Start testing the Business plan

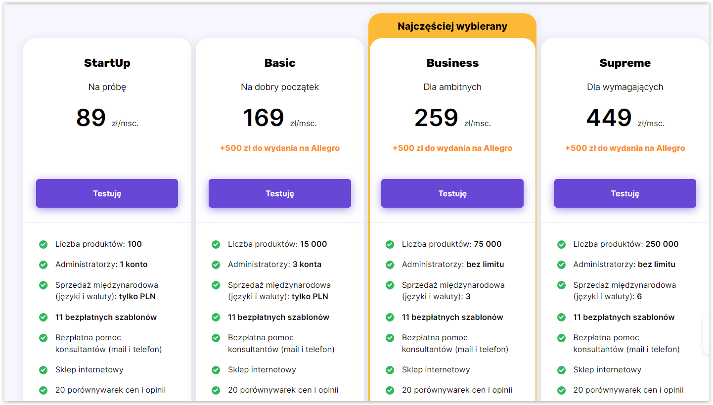452,193
